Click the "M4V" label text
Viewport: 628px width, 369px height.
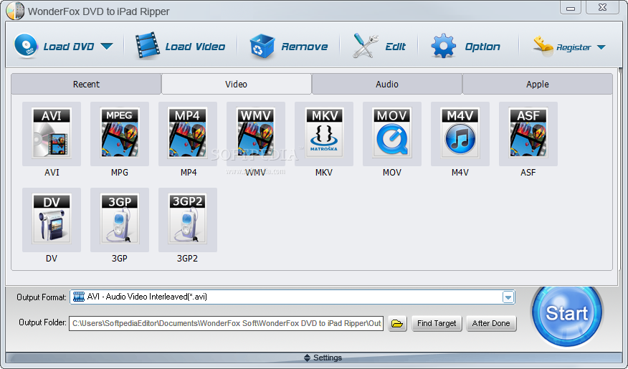click(x=460, y=173)
